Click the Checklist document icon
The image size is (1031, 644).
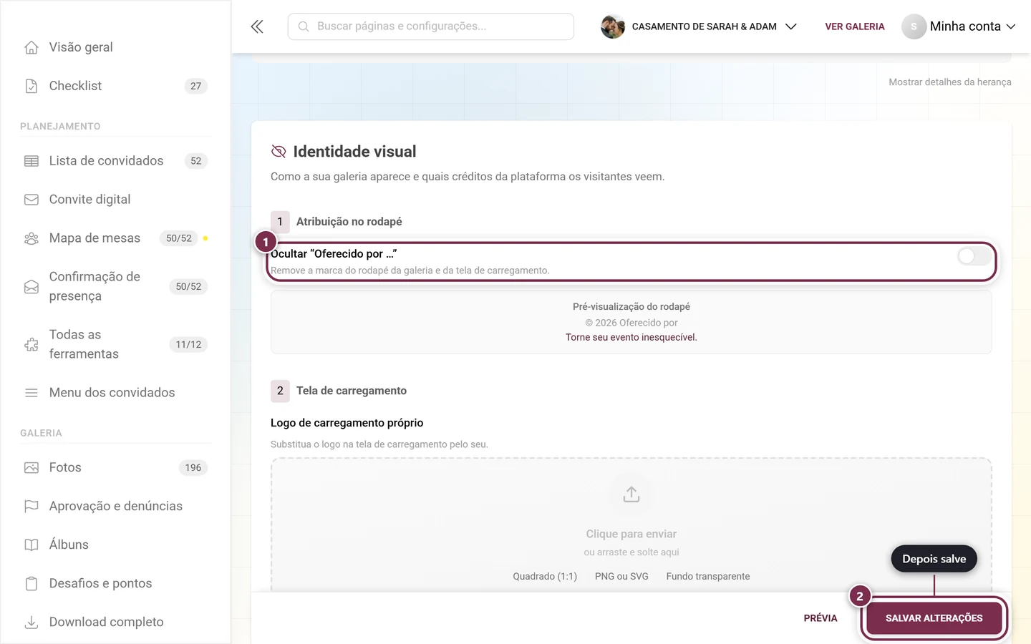pyautogui.click(x=32, y=86)
